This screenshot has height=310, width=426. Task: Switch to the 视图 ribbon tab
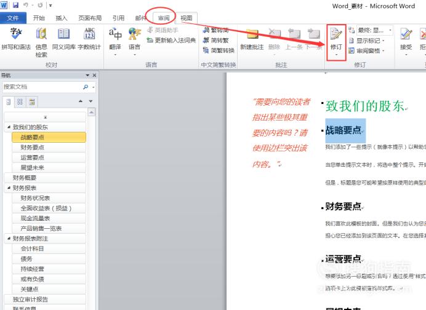pos(187,18)
